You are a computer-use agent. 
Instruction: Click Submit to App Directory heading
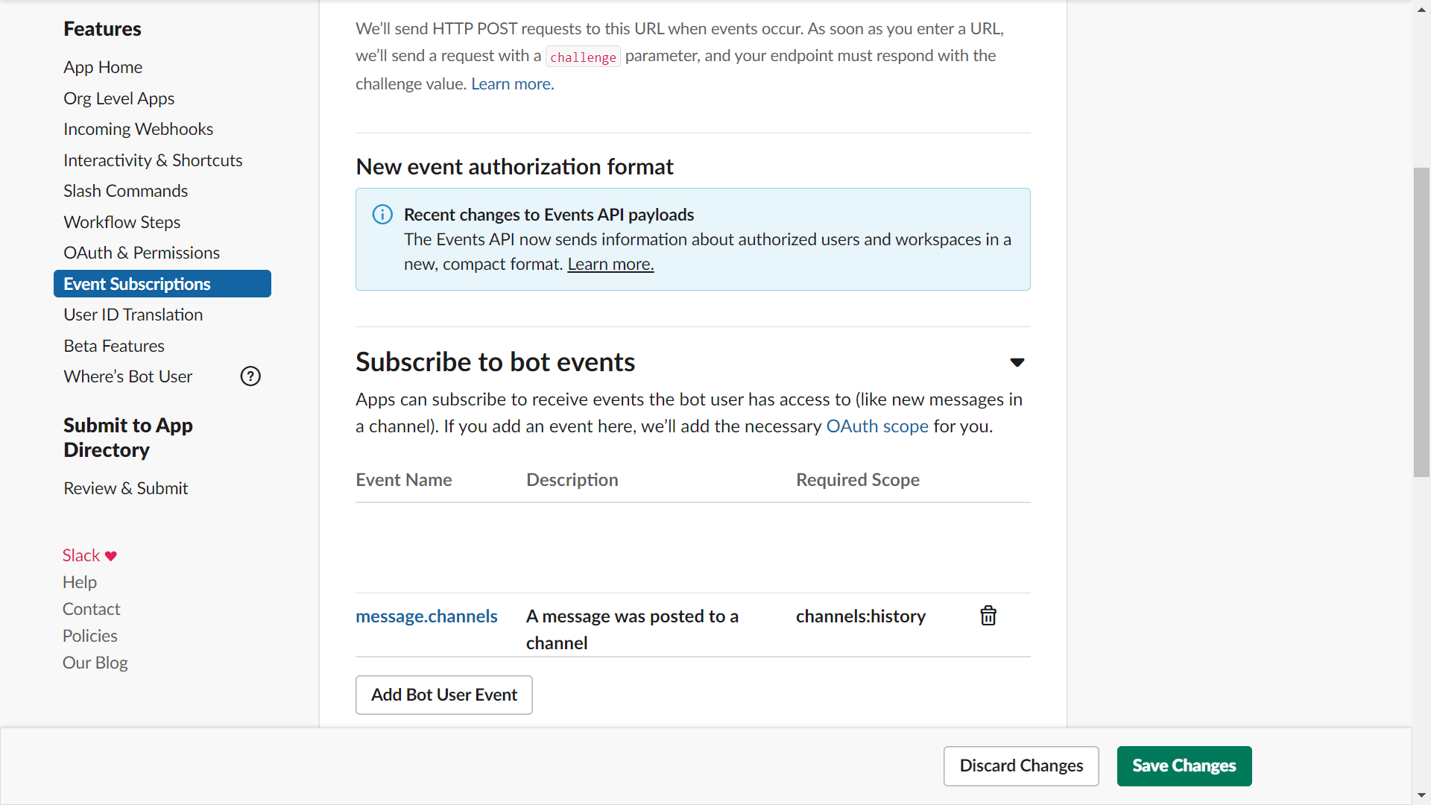point(128,438)
